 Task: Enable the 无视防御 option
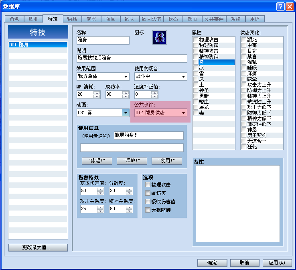coord(148,210)
